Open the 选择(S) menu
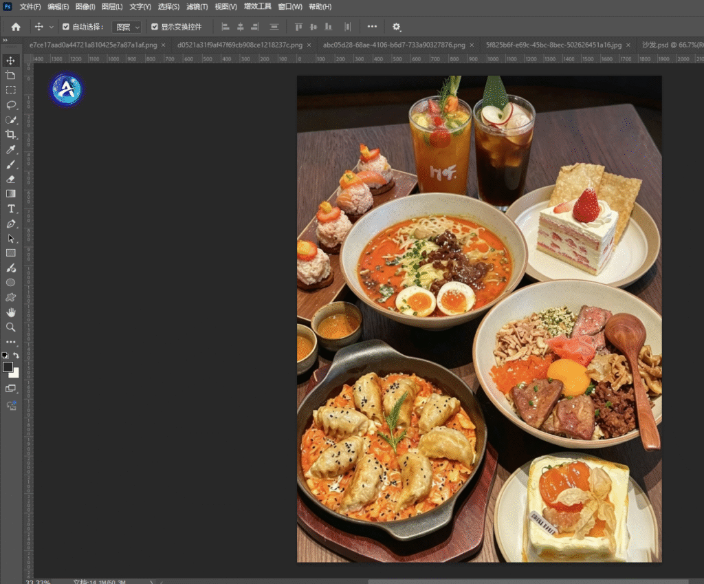Image resolution: width=704 pixels, height=584 pixels. coord(168,7)
